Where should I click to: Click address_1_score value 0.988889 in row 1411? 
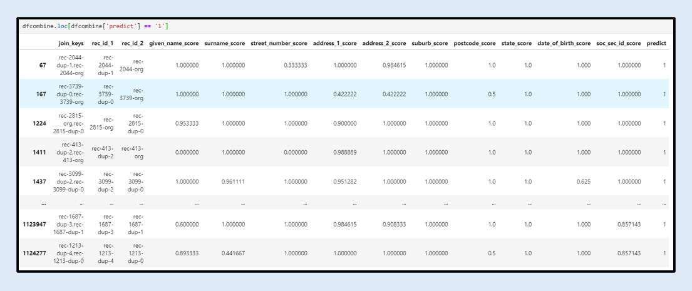point(345,152)
